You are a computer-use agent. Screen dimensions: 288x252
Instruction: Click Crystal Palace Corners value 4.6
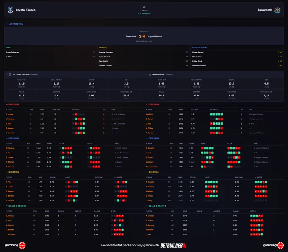pos(56,96)
